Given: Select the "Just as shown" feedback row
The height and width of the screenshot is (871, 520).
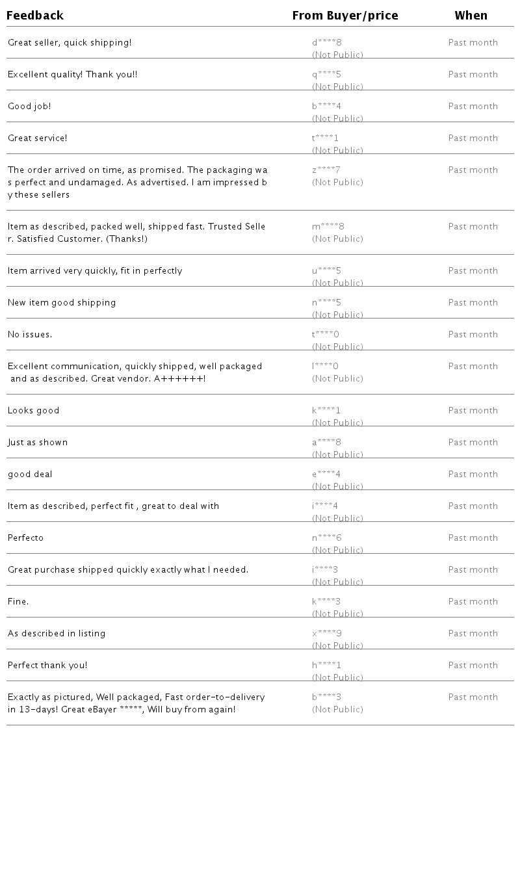Looking at the screenshot, I should [x=38, y=443].
